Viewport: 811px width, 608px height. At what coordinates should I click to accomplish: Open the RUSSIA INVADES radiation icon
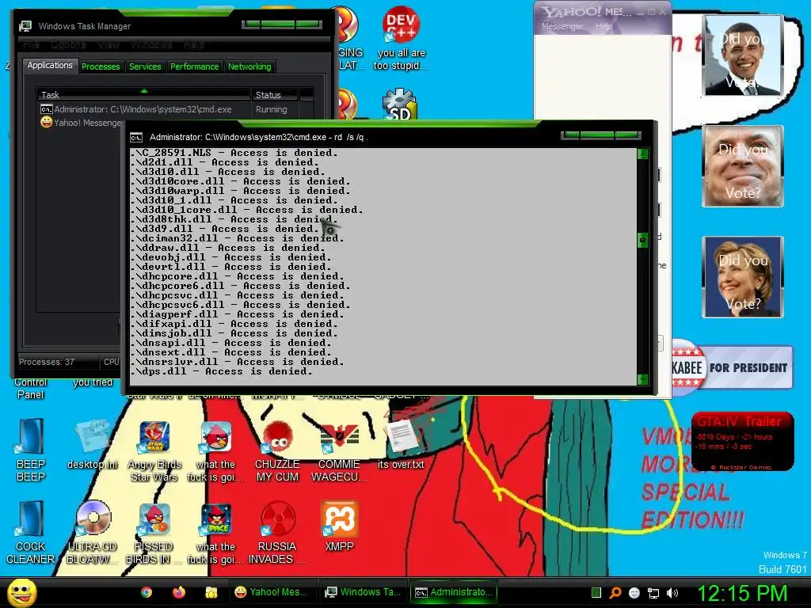click(277, 533)
